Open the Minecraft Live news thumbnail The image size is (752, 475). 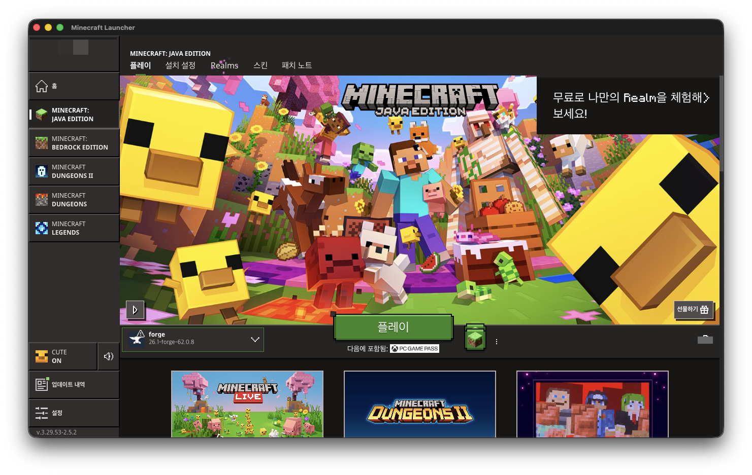(x=247, y=404)
